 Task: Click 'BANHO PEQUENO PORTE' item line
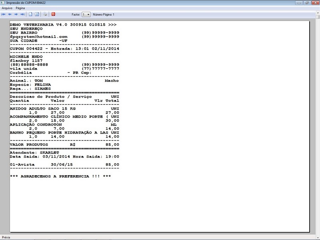pyautogui.click(x=64, y=132)
